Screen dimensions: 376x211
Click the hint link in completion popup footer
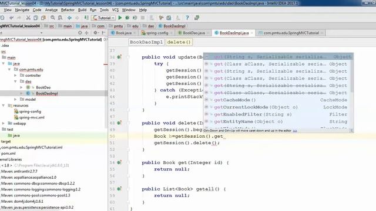(295, 131)
